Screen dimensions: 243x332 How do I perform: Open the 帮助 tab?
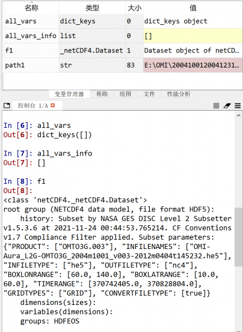[x=102, y=94]
